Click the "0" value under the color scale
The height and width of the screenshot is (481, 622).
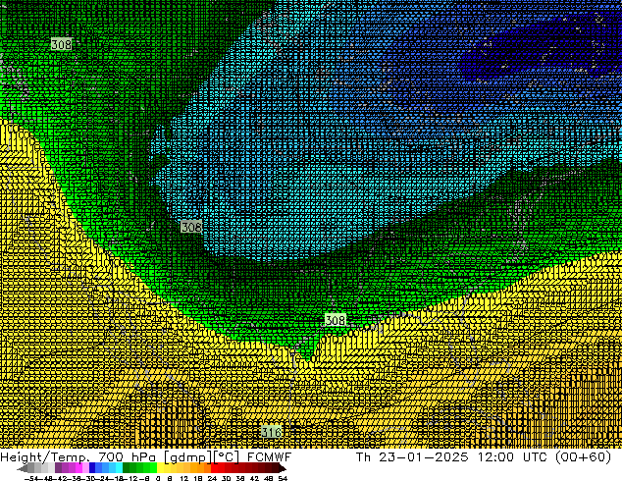(x=158, y=478)
